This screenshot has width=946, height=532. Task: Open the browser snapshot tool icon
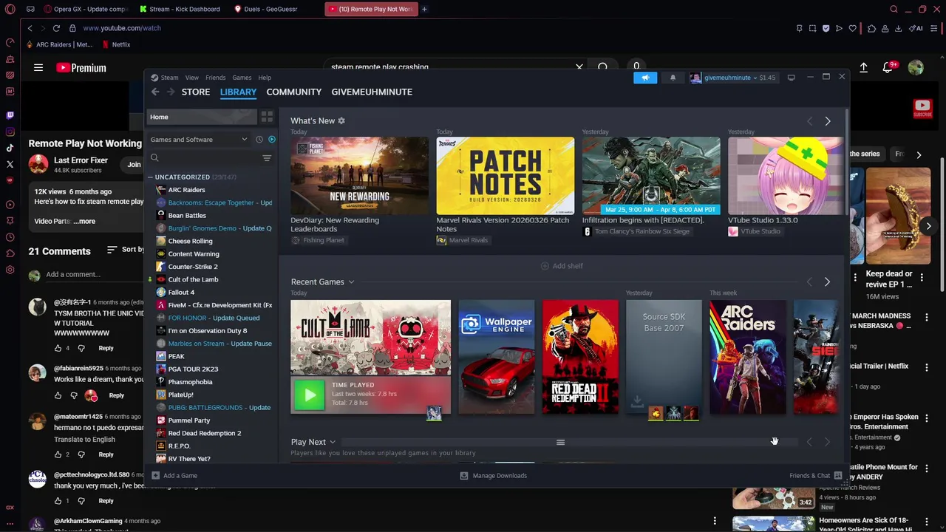coord(812,29)
